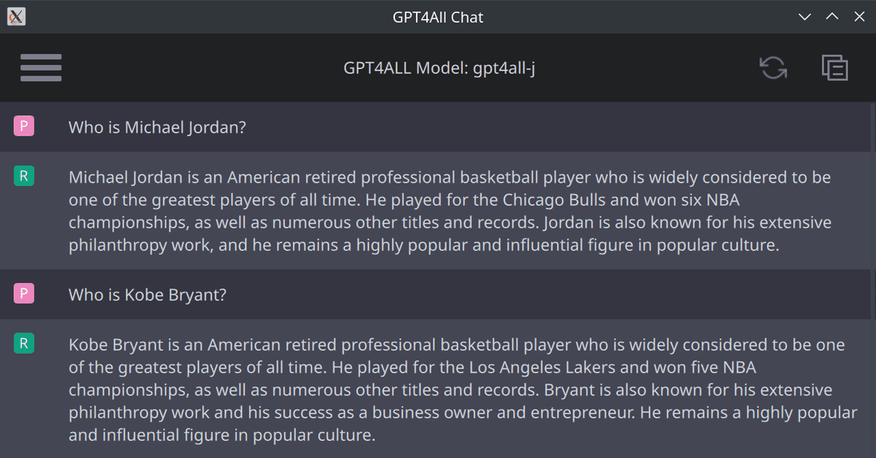Click the Michael Jordan response paragraph
Image resolution: width=876 pixels, height=458 pixels.
(450, 211)
